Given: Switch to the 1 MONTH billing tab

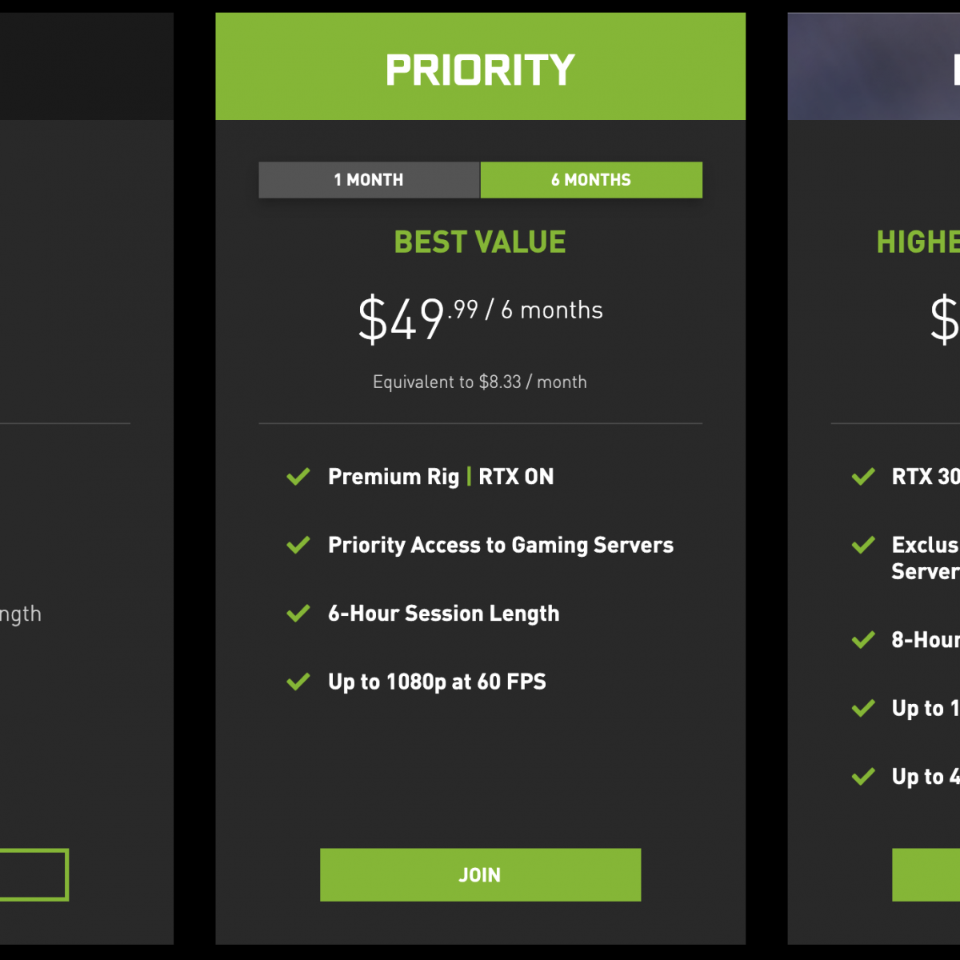Looking at the screenshot, I should pos(369,180).
